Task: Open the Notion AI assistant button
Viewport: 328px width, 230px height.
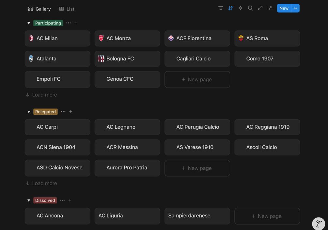Action: (x=319, y=223)
